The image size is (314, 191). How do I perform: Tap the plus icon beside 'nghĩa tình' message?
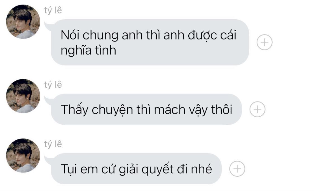[264, 42]
